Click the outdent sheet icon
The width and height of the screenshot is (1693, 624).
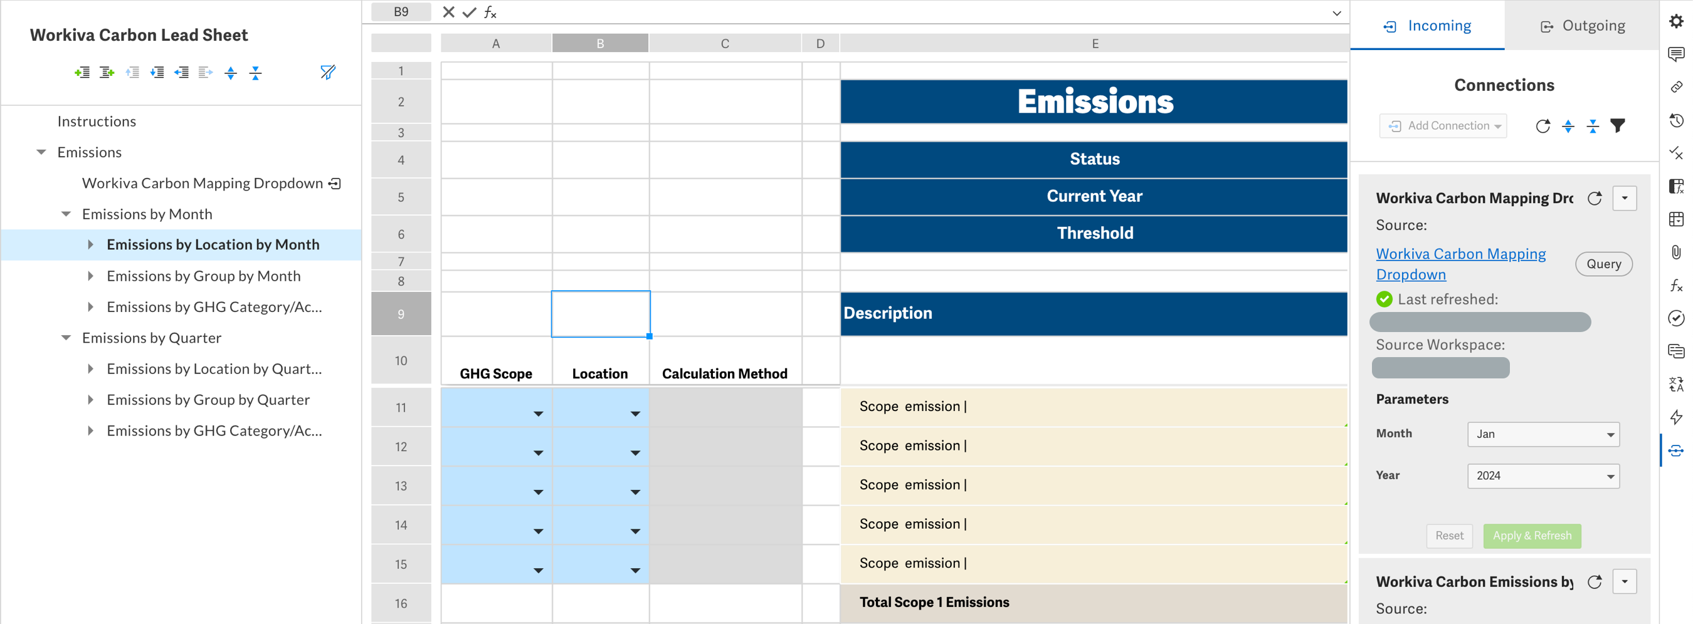click(x=181, y=72)
